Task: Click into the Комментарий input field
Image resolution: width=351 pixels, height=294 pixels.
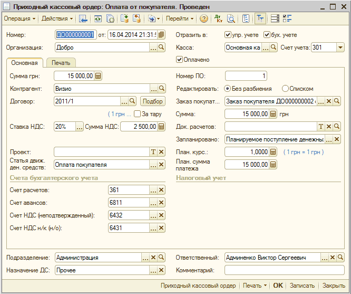Action: [284, 270]
